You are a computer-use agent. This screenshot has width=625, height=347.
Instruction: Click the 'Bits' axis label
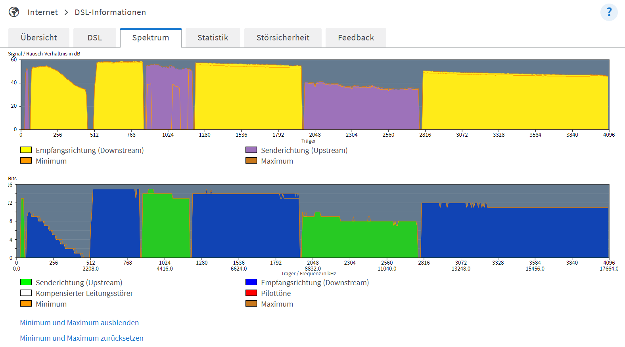click(x=12, y=179)
